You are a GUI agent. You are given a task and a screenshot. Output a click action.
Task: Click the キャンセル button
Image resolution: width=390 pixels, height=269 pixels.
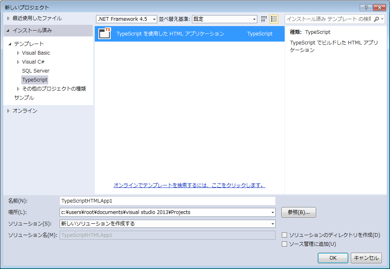pyautogui.click(x=366, y=258)
